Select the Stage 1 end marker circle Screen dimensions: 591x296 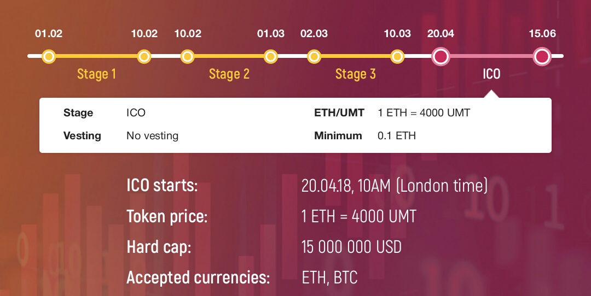pos(144,56)
